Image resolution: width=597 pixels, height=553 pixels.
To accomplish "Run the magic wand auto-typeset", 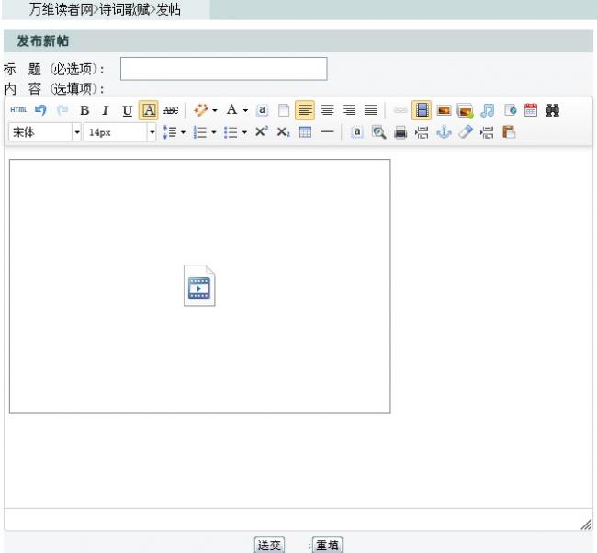I will [x=200, y=110].
